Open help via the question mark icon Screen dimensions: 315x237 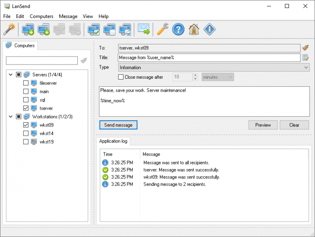(x=178, y=29)
